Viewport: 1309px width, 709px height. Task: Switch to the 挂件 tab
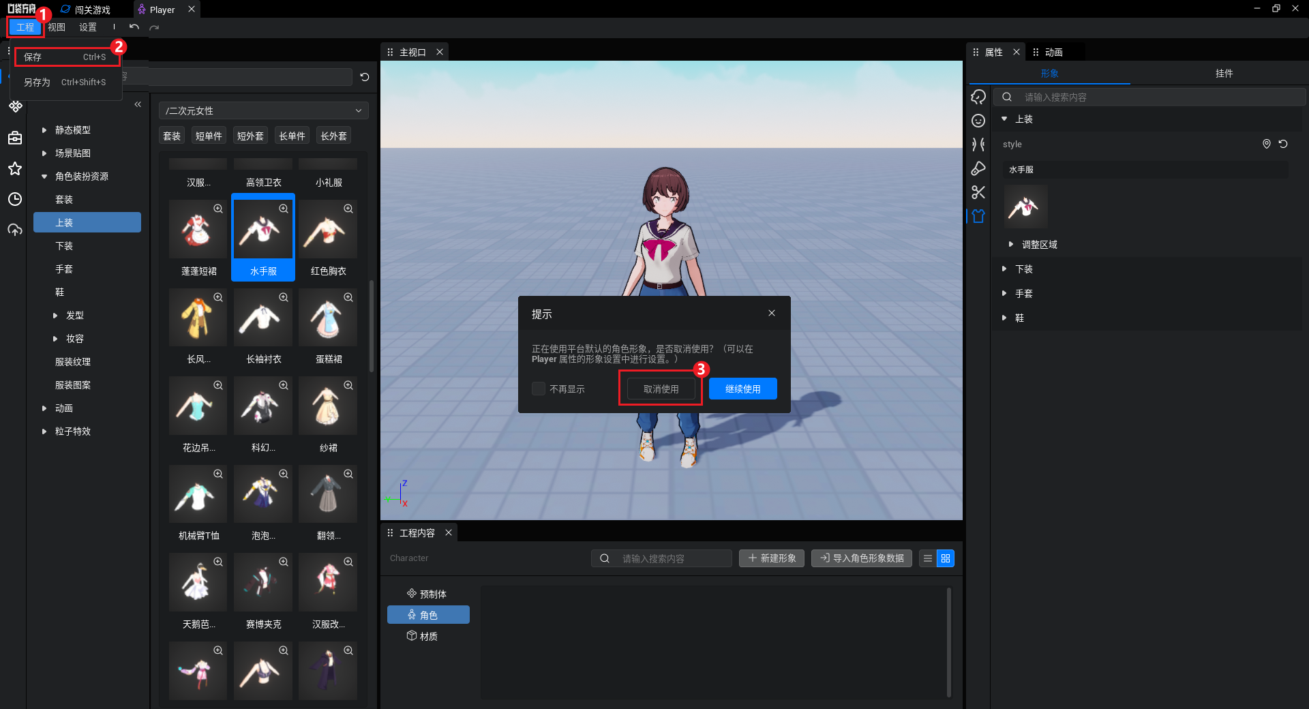tap(1224, 73)
